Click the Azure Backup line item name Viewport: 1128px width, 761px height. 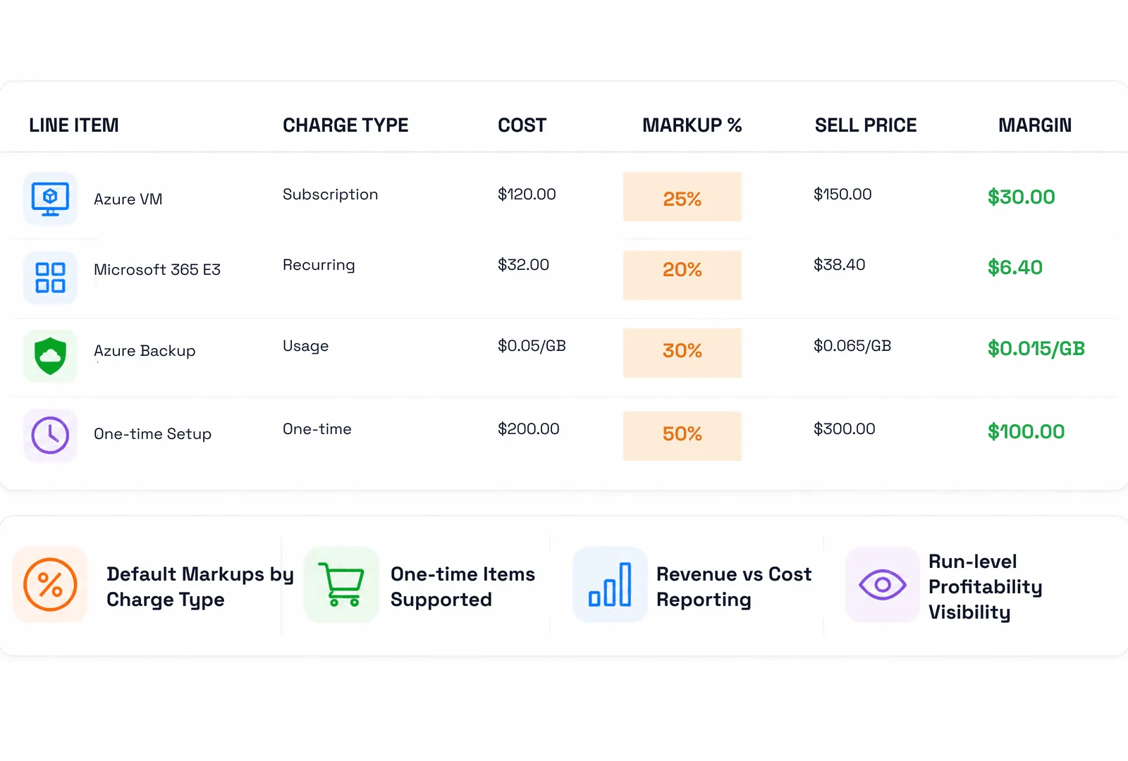tap(145, 351)
